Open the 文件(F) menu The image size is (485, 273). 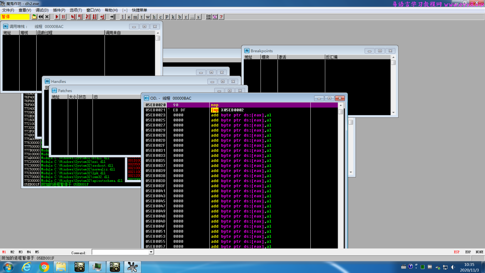[x=8, y=10]
